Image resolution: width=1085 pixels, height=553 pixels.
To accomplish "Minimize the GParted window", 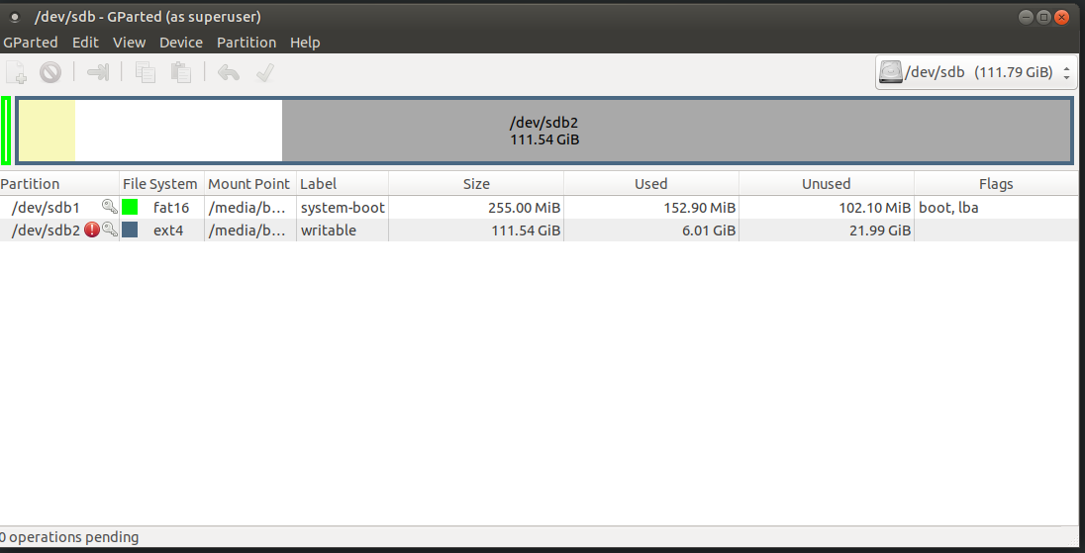I will pos(1027,17).
